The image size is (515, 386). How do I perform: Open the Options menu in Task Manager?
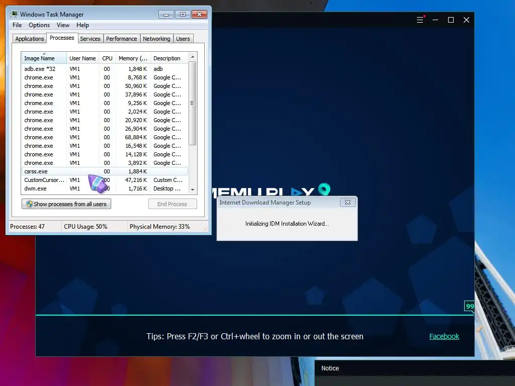(39, 25)
